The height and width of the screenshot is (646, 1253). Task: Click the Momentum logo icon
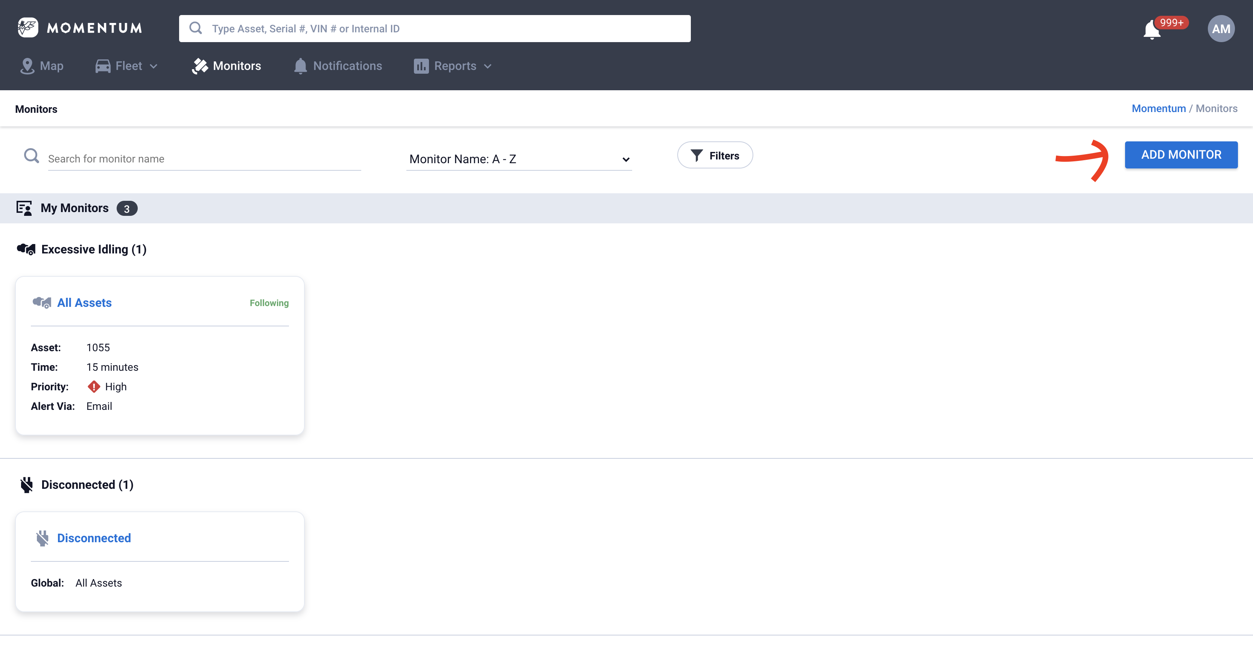(28, 28)
